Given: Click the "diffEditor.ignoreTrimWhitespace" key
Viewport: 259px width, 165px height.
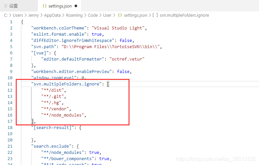Looking at the screenshot, I should tap(73, 41).
